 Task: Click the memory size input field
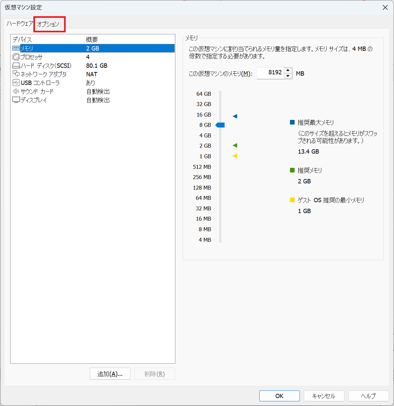(270, 73)
